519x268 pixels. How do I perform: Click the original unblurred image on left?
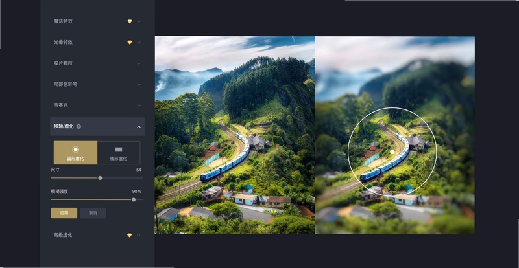235,135
